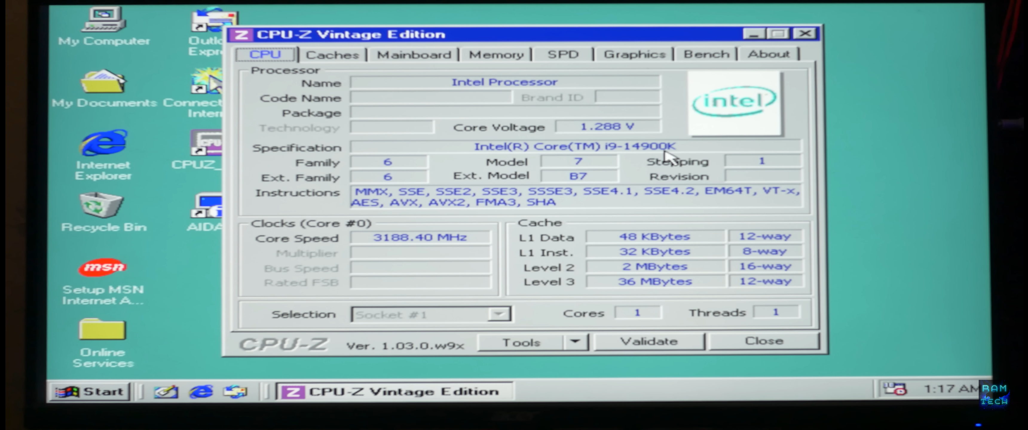Click the task scheduler tray icon
Viewport: 1028px width, 430px height.
pos(894,389)
